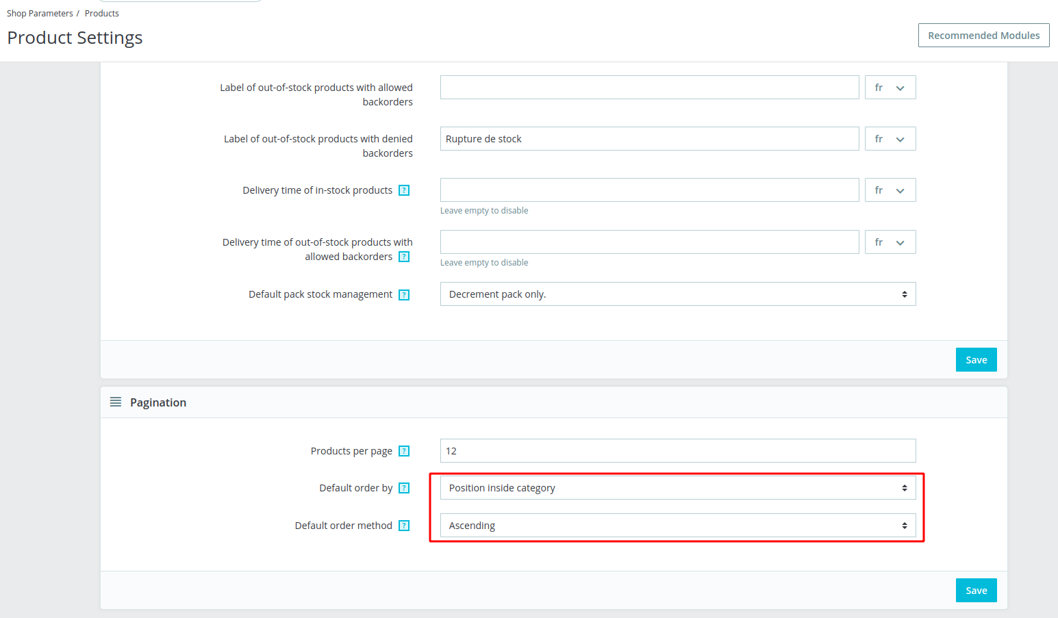Save the Pagination section
The height and width of the screenshot is (618, 1058).
pos(976,591)
